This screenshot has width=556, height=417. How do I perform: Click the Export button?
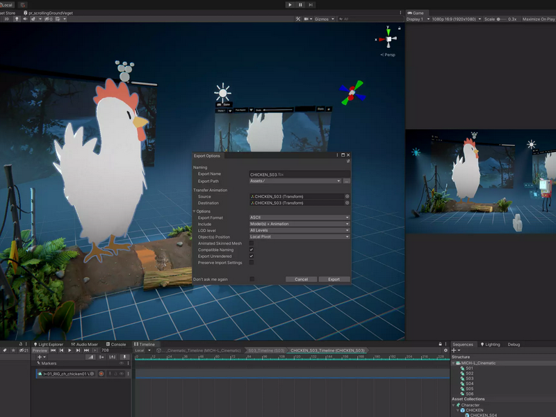[x=334, y=279]
